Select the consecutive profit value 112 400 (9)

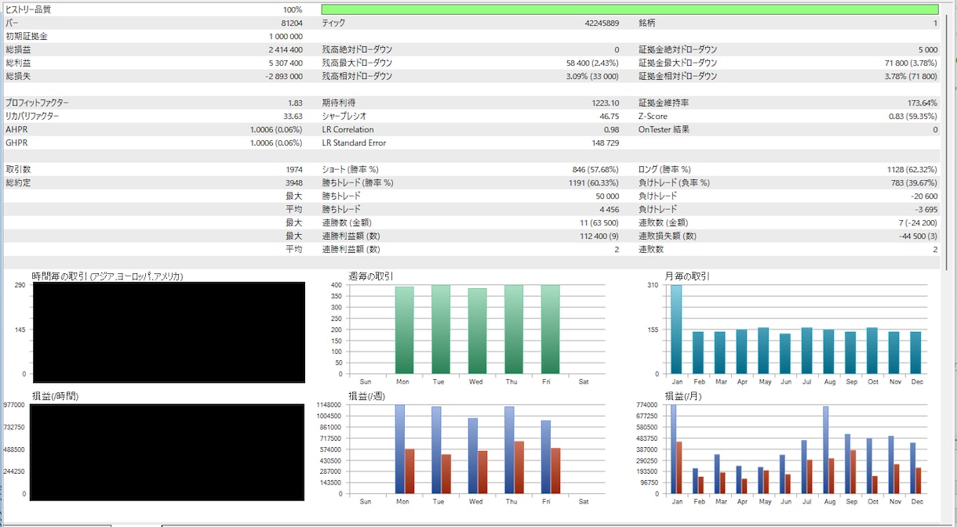coord(600,236)
